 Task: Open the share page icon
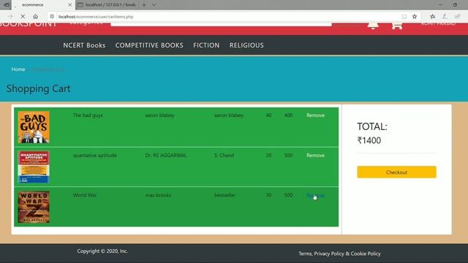458,17
